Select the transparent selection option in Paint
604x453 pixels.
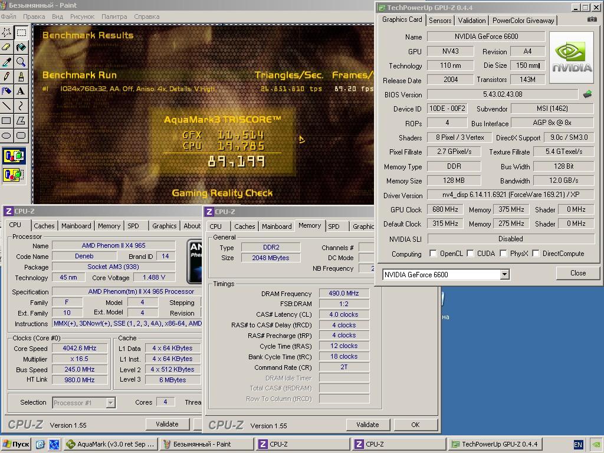point(14,175)
